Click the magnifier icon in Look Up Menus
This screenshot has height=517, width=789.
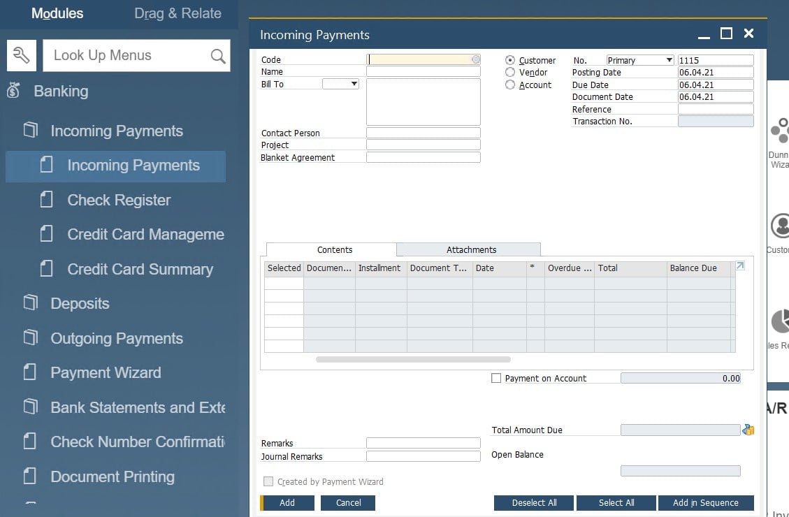click(218, 56)
